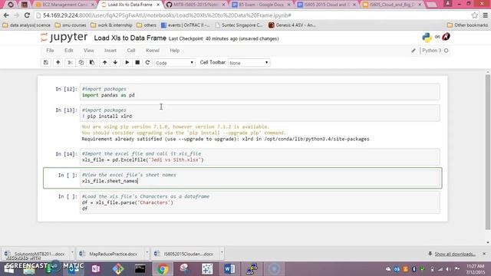
Task: Open Word from the Windows taskbar
Action: click(x=229, y=269)
